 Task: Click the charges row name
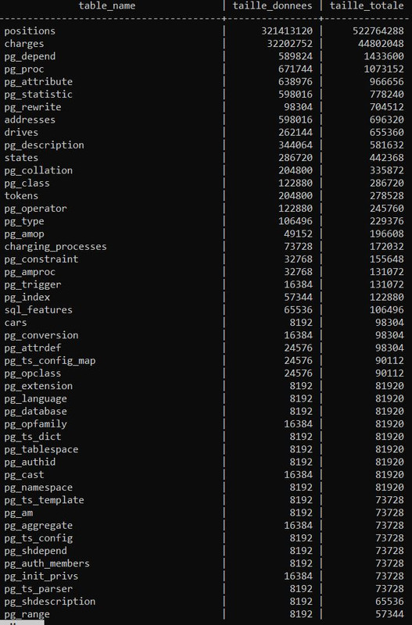(x=24, y=44)
